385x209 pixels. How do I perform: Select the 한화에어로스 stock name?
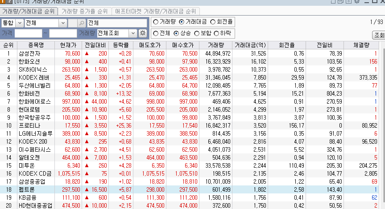[x=35, y=101]
